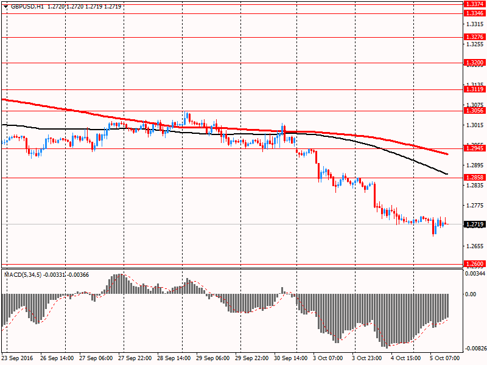
Task: Click the 27 Sep 06:00 time label
Action: 96,358
